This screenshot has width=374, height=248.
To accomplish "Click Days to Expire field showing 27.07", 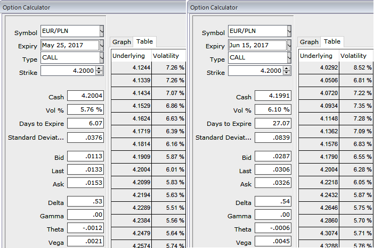I will point(273,123).
